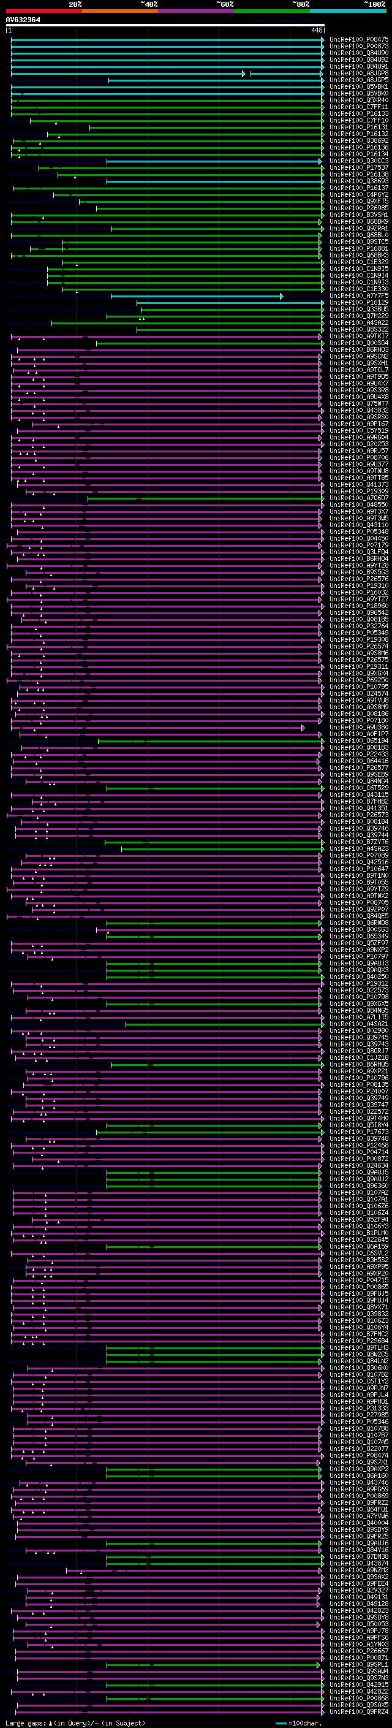Screen dimensions: 392x1728
Task: Click label UniRef100_A7Q6D7
Action: (x=358, y=498)
